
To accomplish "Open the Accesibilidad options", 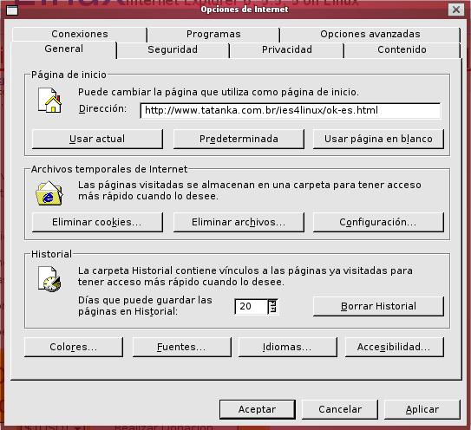I will [394, 347].
